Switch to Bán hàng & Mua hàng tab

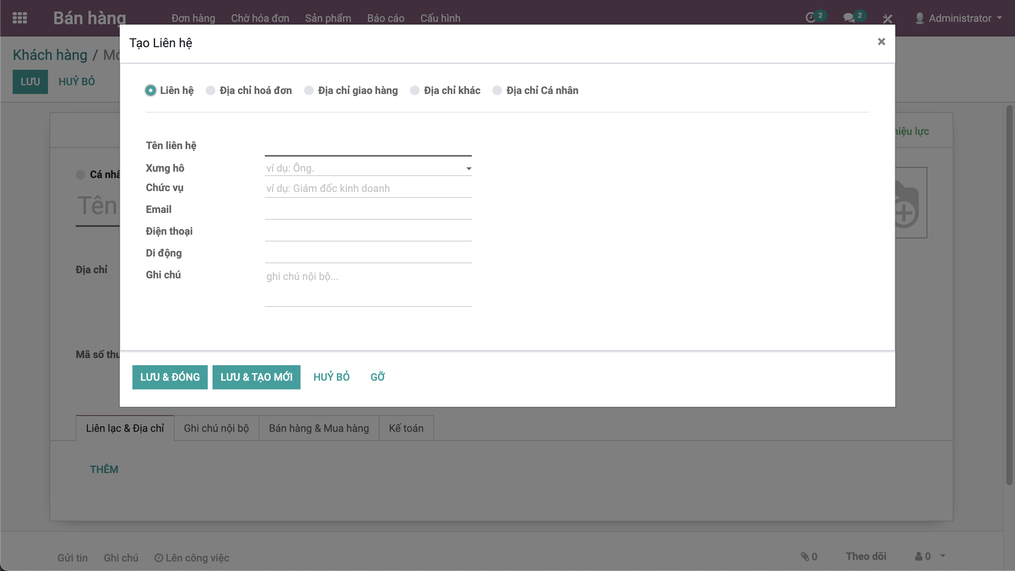pyautogui.click(x=319, y=428)
